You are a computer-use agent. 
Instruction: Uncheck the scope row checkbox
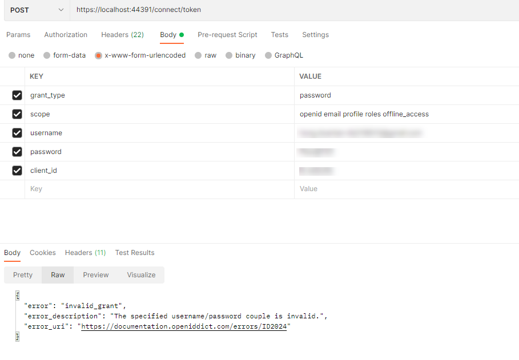17,114
